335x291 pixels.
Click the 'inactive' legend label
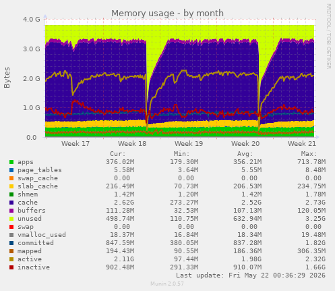(34, 267)
